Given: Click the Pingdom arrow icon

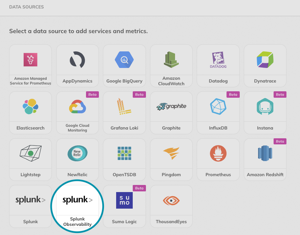Looking at the screenshot, I should 171,153.
